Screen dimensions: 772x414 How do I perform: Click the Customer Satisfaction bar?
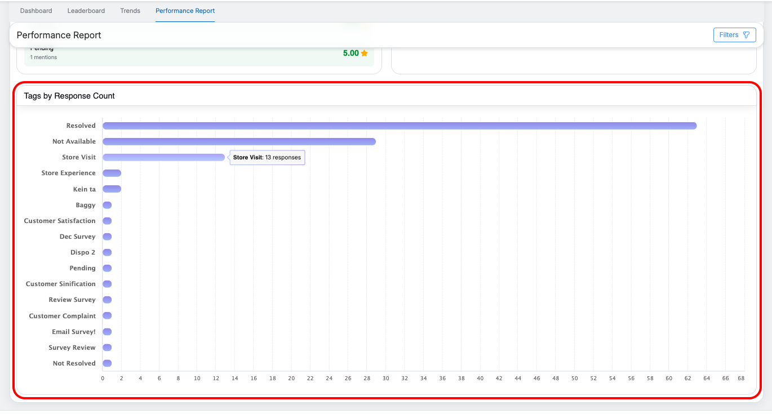click(107, 221)
